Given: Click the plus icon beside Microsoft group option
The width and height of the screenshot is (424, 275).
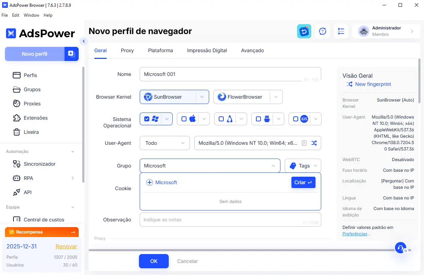Looking at the screenshot, I should tap(150, 182).
